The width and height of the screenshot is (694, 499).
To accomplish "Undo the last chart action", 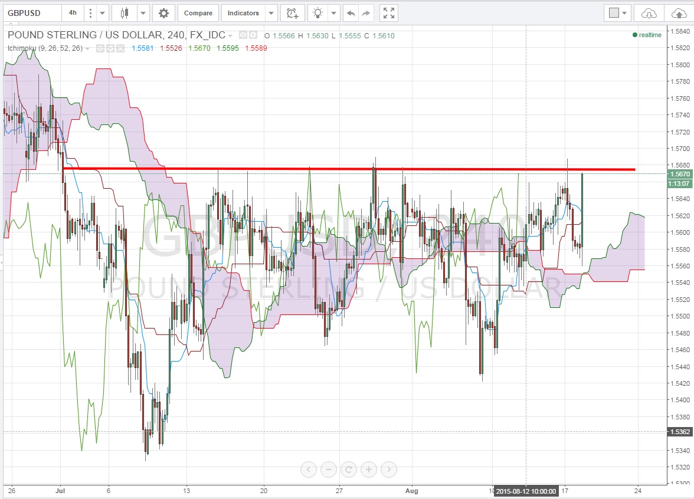I will (x=351, y=13).
